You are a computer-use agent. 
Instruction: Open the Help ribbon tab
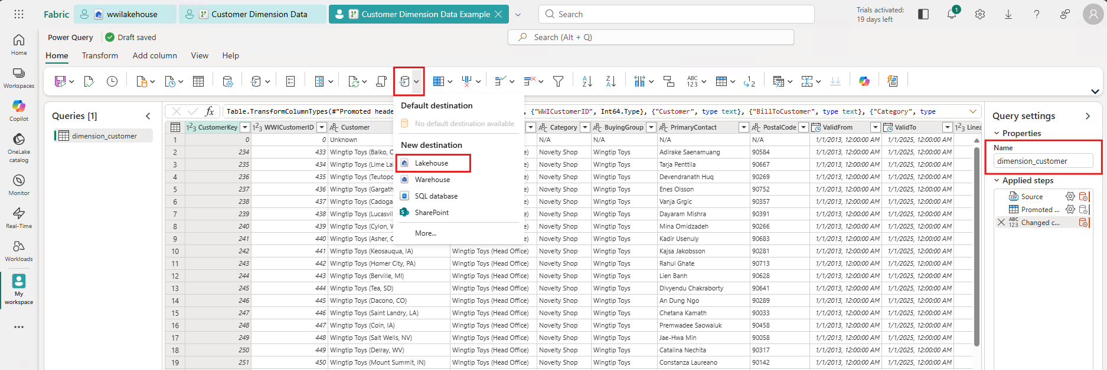[x=230, y=55]
